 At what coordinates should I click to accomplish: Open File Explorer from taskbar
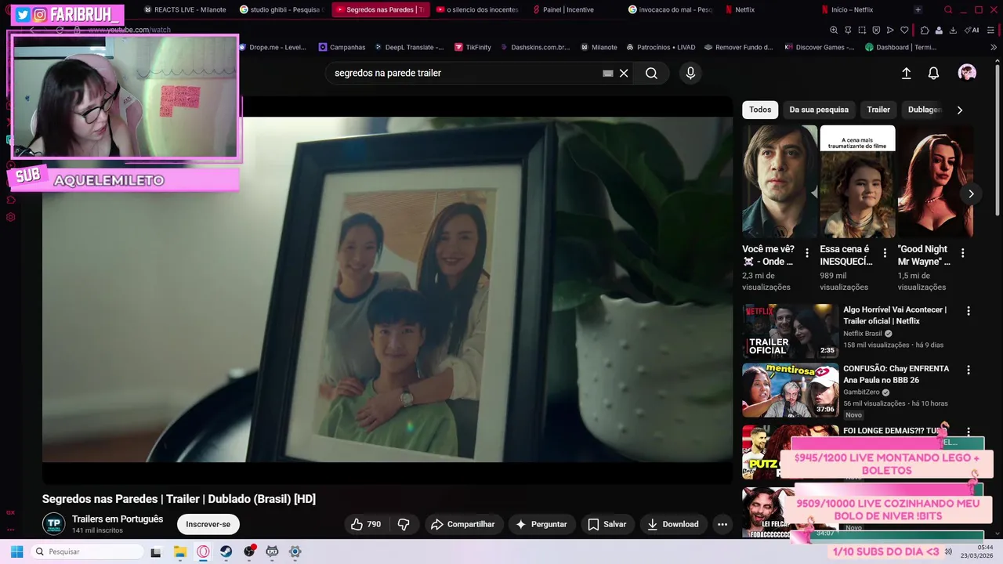[x=179, y=551]
